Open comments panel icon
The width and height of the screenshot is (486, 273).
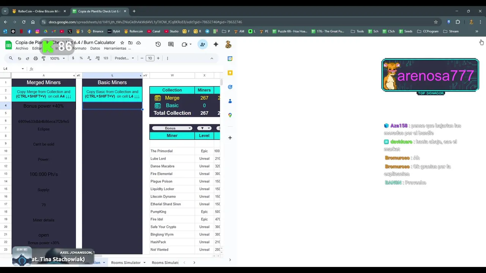[x=171, y=44]
